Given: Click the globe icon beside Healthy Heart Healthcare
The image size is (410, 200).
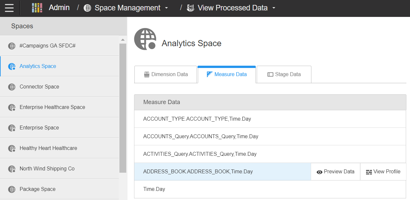Looking at the screenshot, I should (x=12, y=148).
